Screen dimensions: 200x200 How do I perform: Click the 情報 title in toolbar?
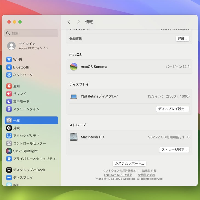point(89,22)
